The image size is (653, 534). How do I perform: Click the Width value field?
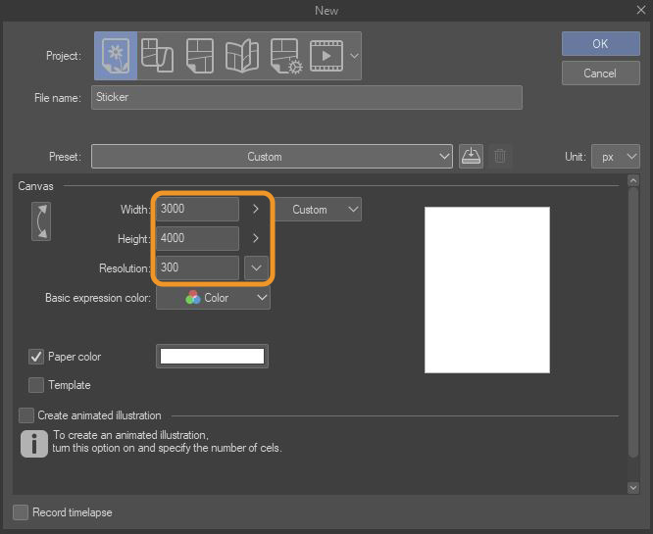click(197, 209)
